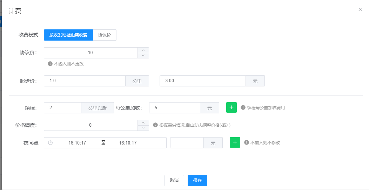Screen dimensions: 369x190
Task: Close the 计费 dialog with X
Action: pos(360,9)
